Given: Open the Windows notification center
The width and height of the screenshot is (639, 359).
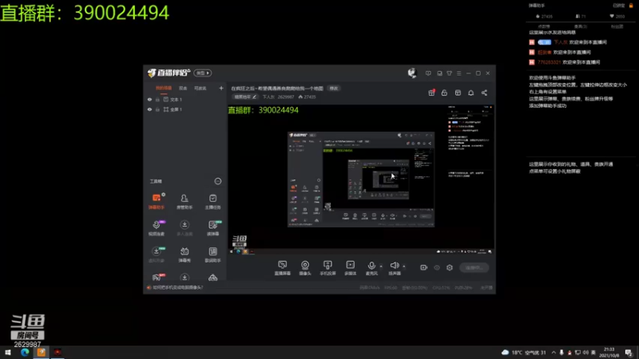Looking at the screenshot, I should click(x=629, y=353).
